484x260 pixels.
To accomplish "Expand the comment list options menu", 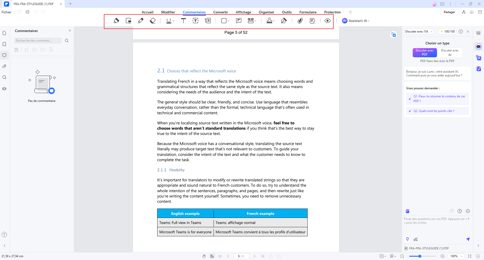I will (x=16, y=50).
